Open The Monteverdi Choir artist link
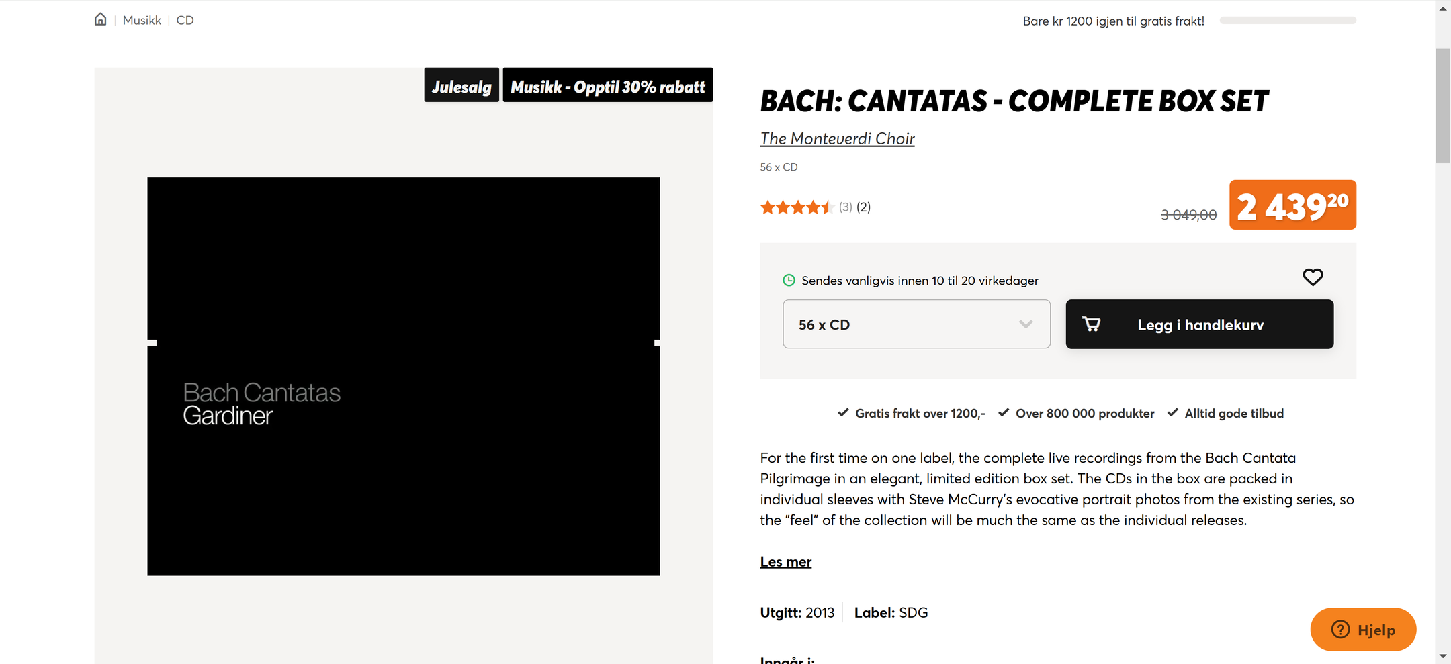This screenshot has width=1451, height=664. [x=837, y=138]
